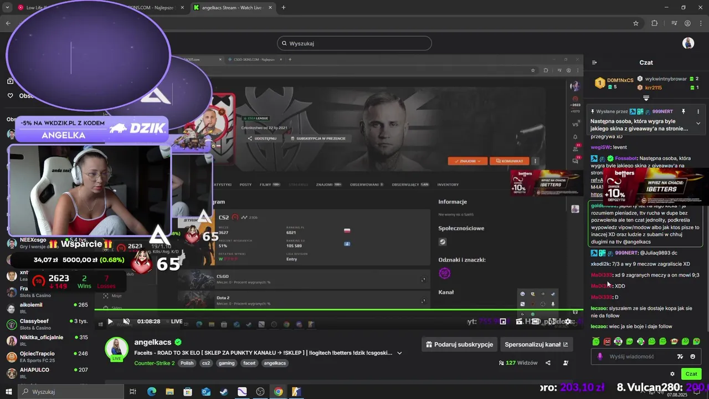Image resolution: width=709 pixels, height=399 pixels.
Task: Close the angelkacs Stream tab
Action: [270, 8]
